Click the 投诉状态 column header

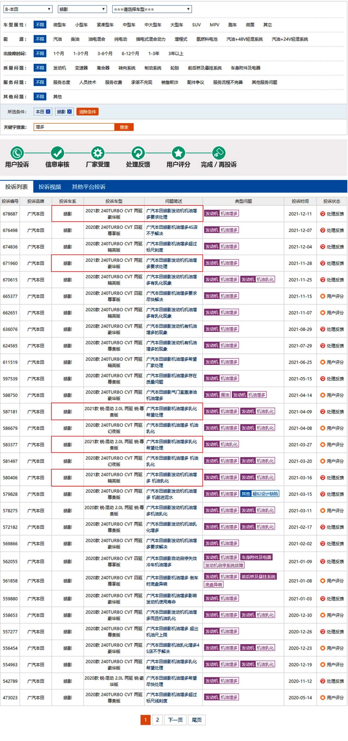331,201
